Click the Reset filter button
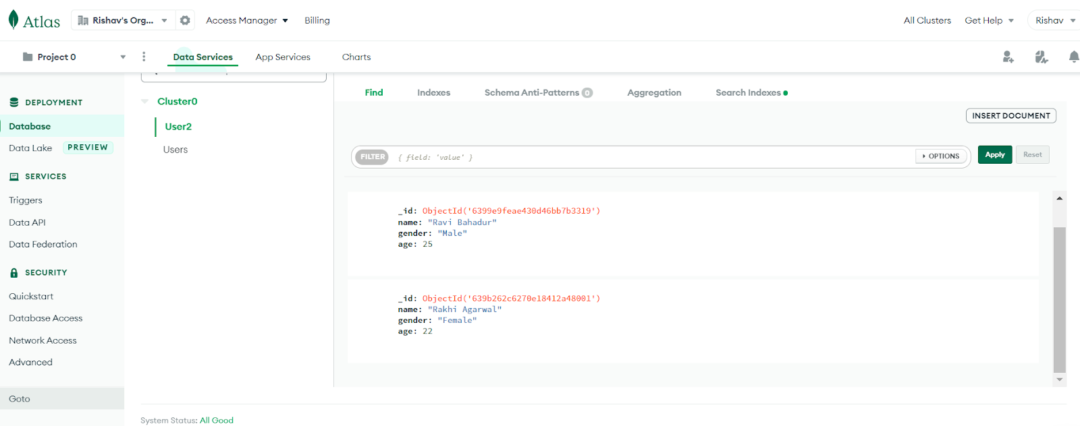1080x426 pixels. (x=1032, y=154)
